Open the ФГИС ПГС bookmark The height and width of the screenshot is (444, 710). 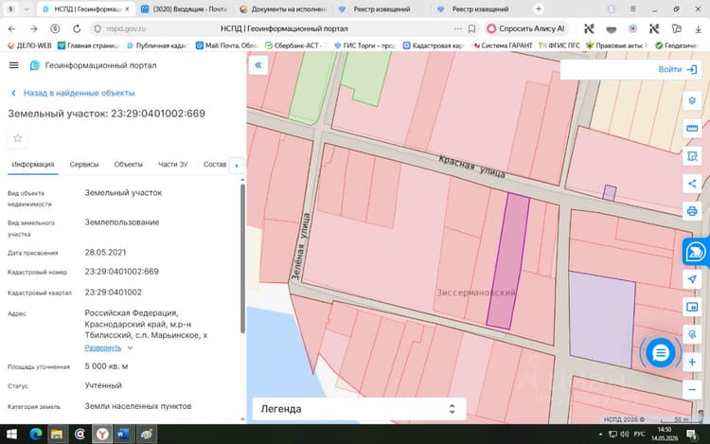coord(559,45)
